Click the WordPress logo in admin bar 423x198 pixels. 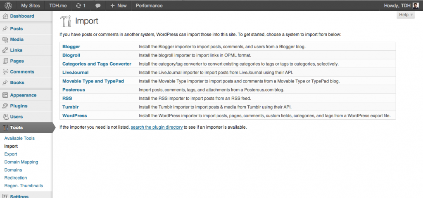8,6
